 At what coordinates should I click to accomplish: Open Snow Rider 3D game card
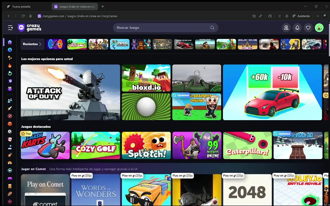click(298, 145)
